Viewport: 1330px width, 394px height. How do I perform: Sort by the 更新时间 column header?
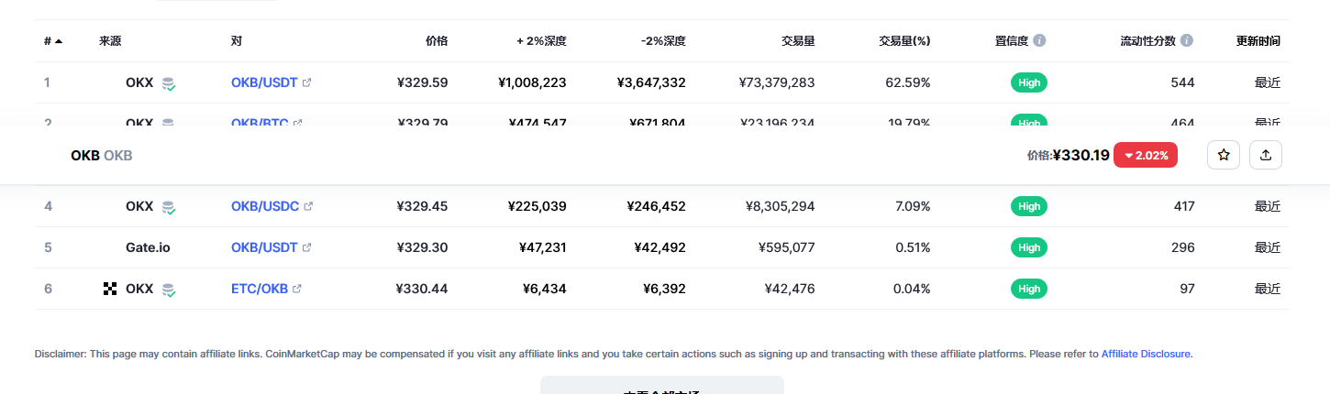click(1258, 41)
